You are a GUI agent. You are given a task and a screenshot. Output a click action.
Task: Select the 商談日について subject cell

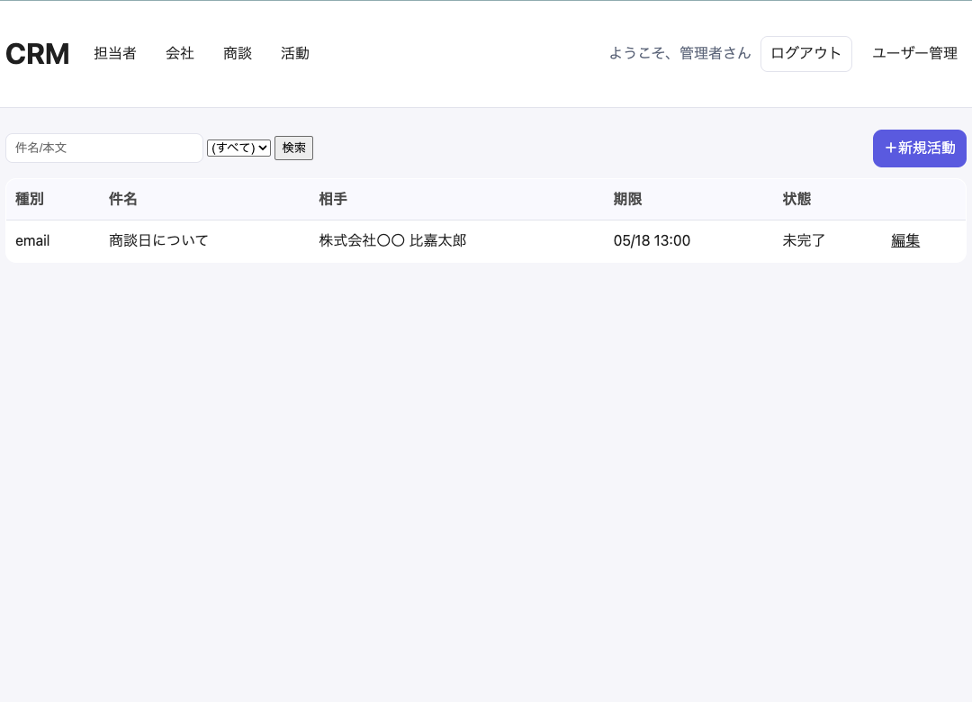(158, 240)
